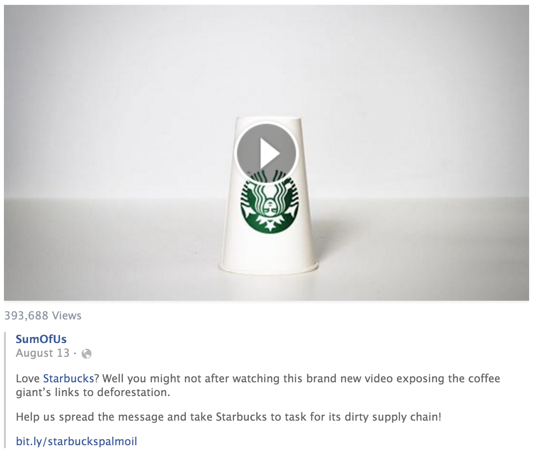Click the word "Love" starting the post

pyautogui.click(x=28, y=378)
